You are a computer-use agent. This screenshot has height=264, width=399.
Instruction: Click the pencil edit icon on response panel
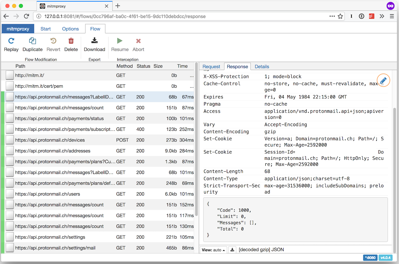(383, 80)
